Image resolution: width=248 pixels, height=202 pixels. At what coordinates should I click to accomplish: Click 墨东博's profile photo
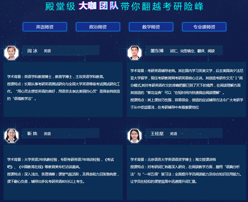point(134,53)
